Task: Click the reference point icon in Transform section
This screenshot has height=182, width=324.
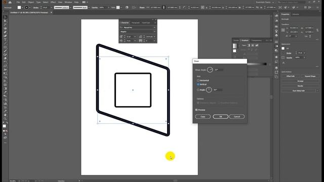Action: pyautogui.click(x=283, y=30)
